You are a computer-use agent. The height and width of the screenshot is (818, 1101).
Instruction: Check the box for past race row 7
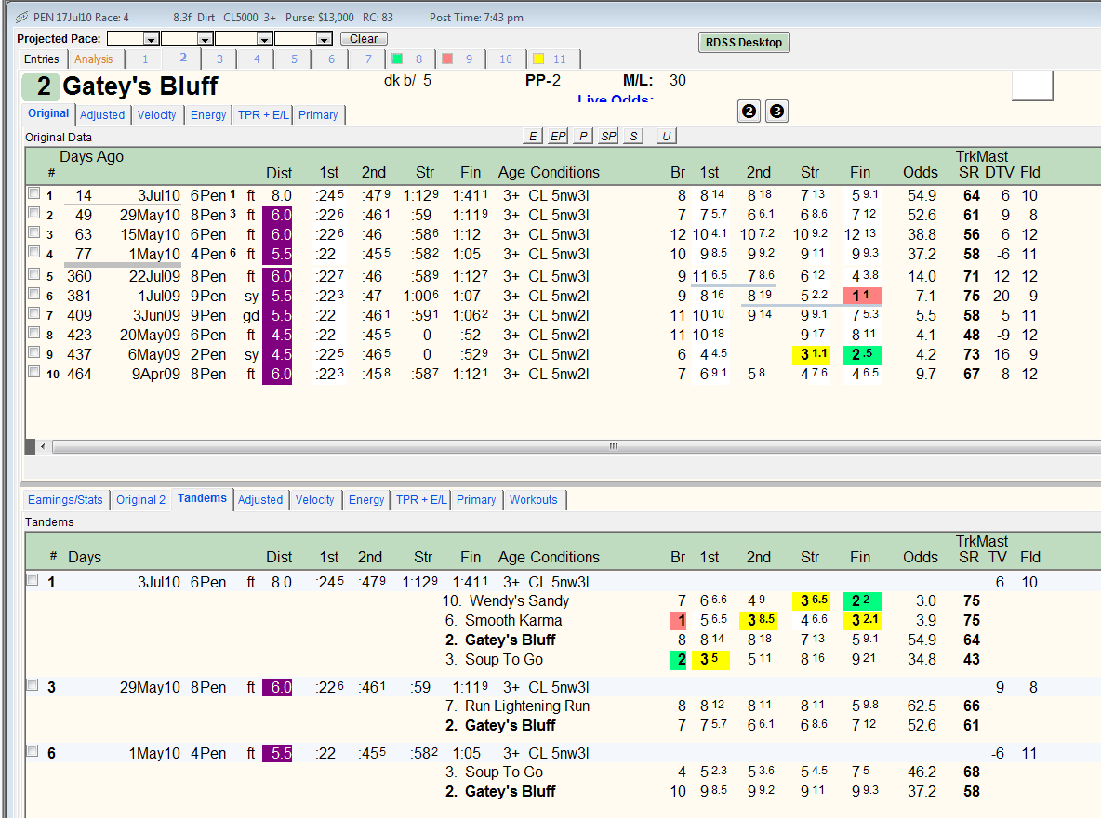click(x=33, y=313)
